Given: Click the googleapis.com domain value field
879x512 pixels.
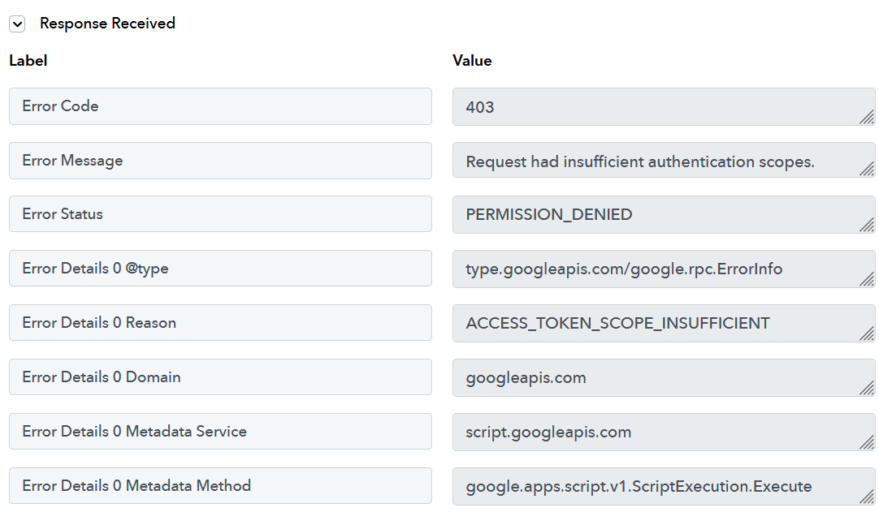Looking at the screenshot, I should coord(664,377).
